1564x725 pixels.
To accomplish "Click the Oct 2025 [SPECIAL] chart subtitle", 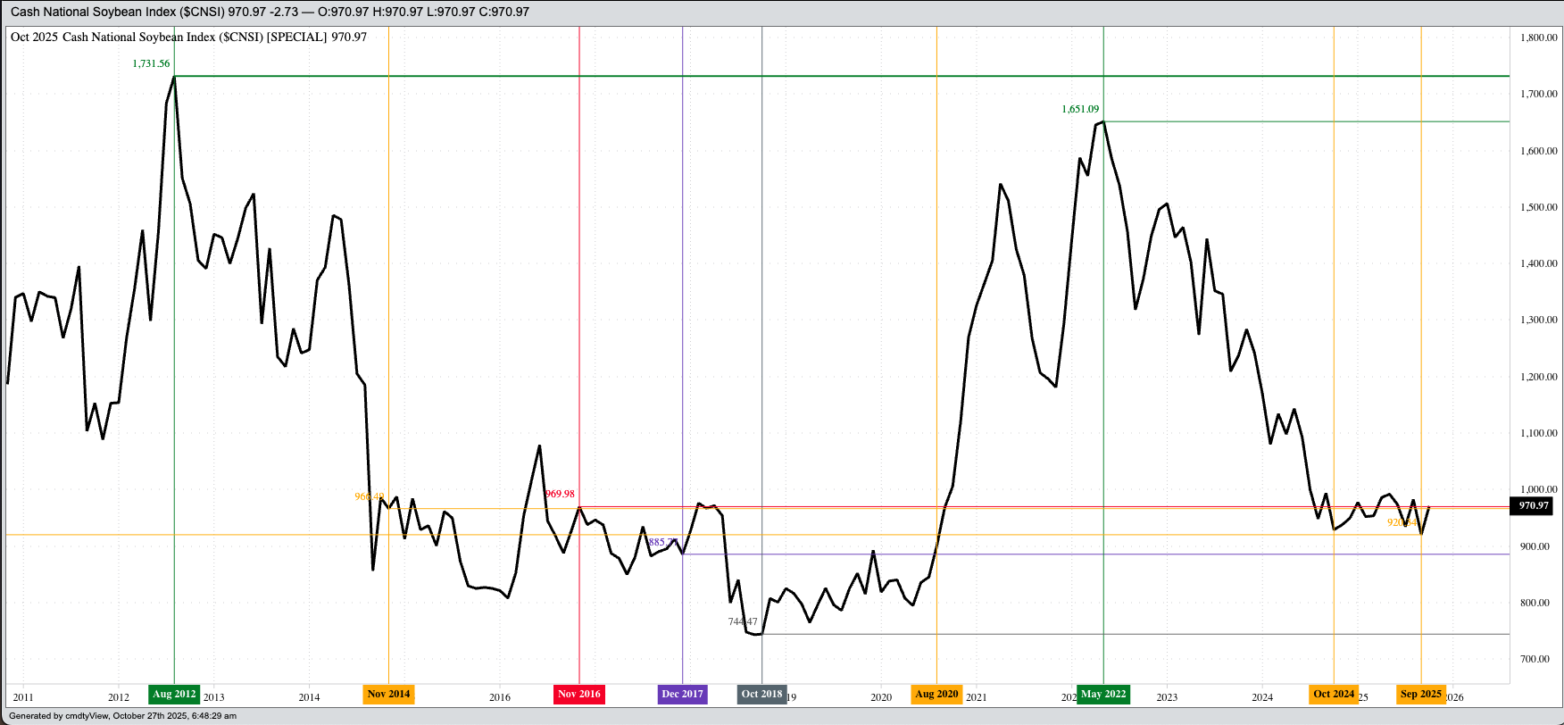I will coord(188,37).
